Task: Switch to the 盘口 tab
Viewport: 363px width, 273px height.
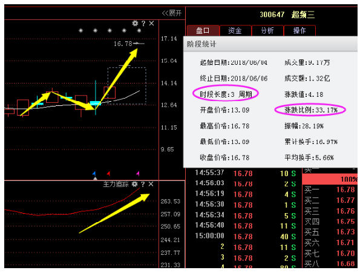Action: (x=202, y=30)
